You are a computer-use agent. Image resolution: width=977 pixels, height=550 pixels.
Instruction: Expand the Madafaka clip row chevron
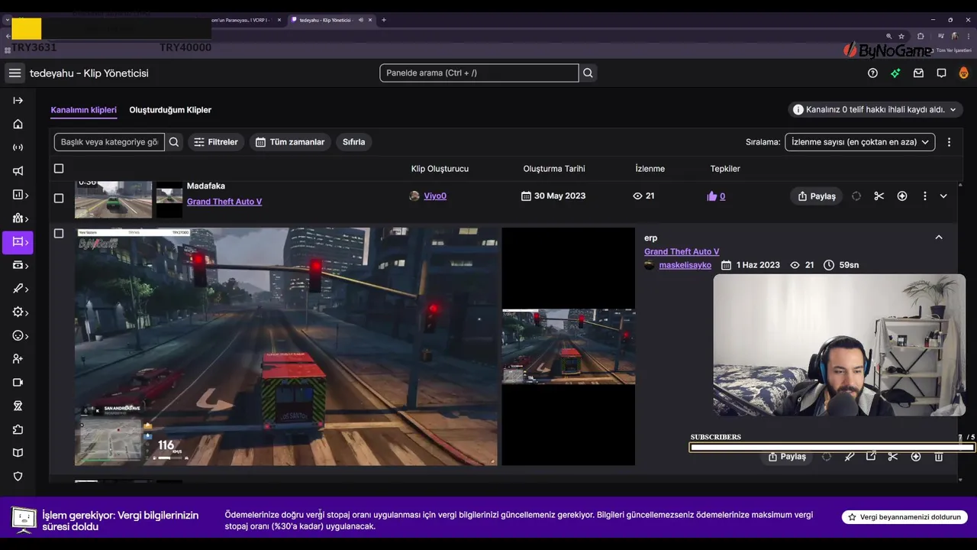point(943,196)
